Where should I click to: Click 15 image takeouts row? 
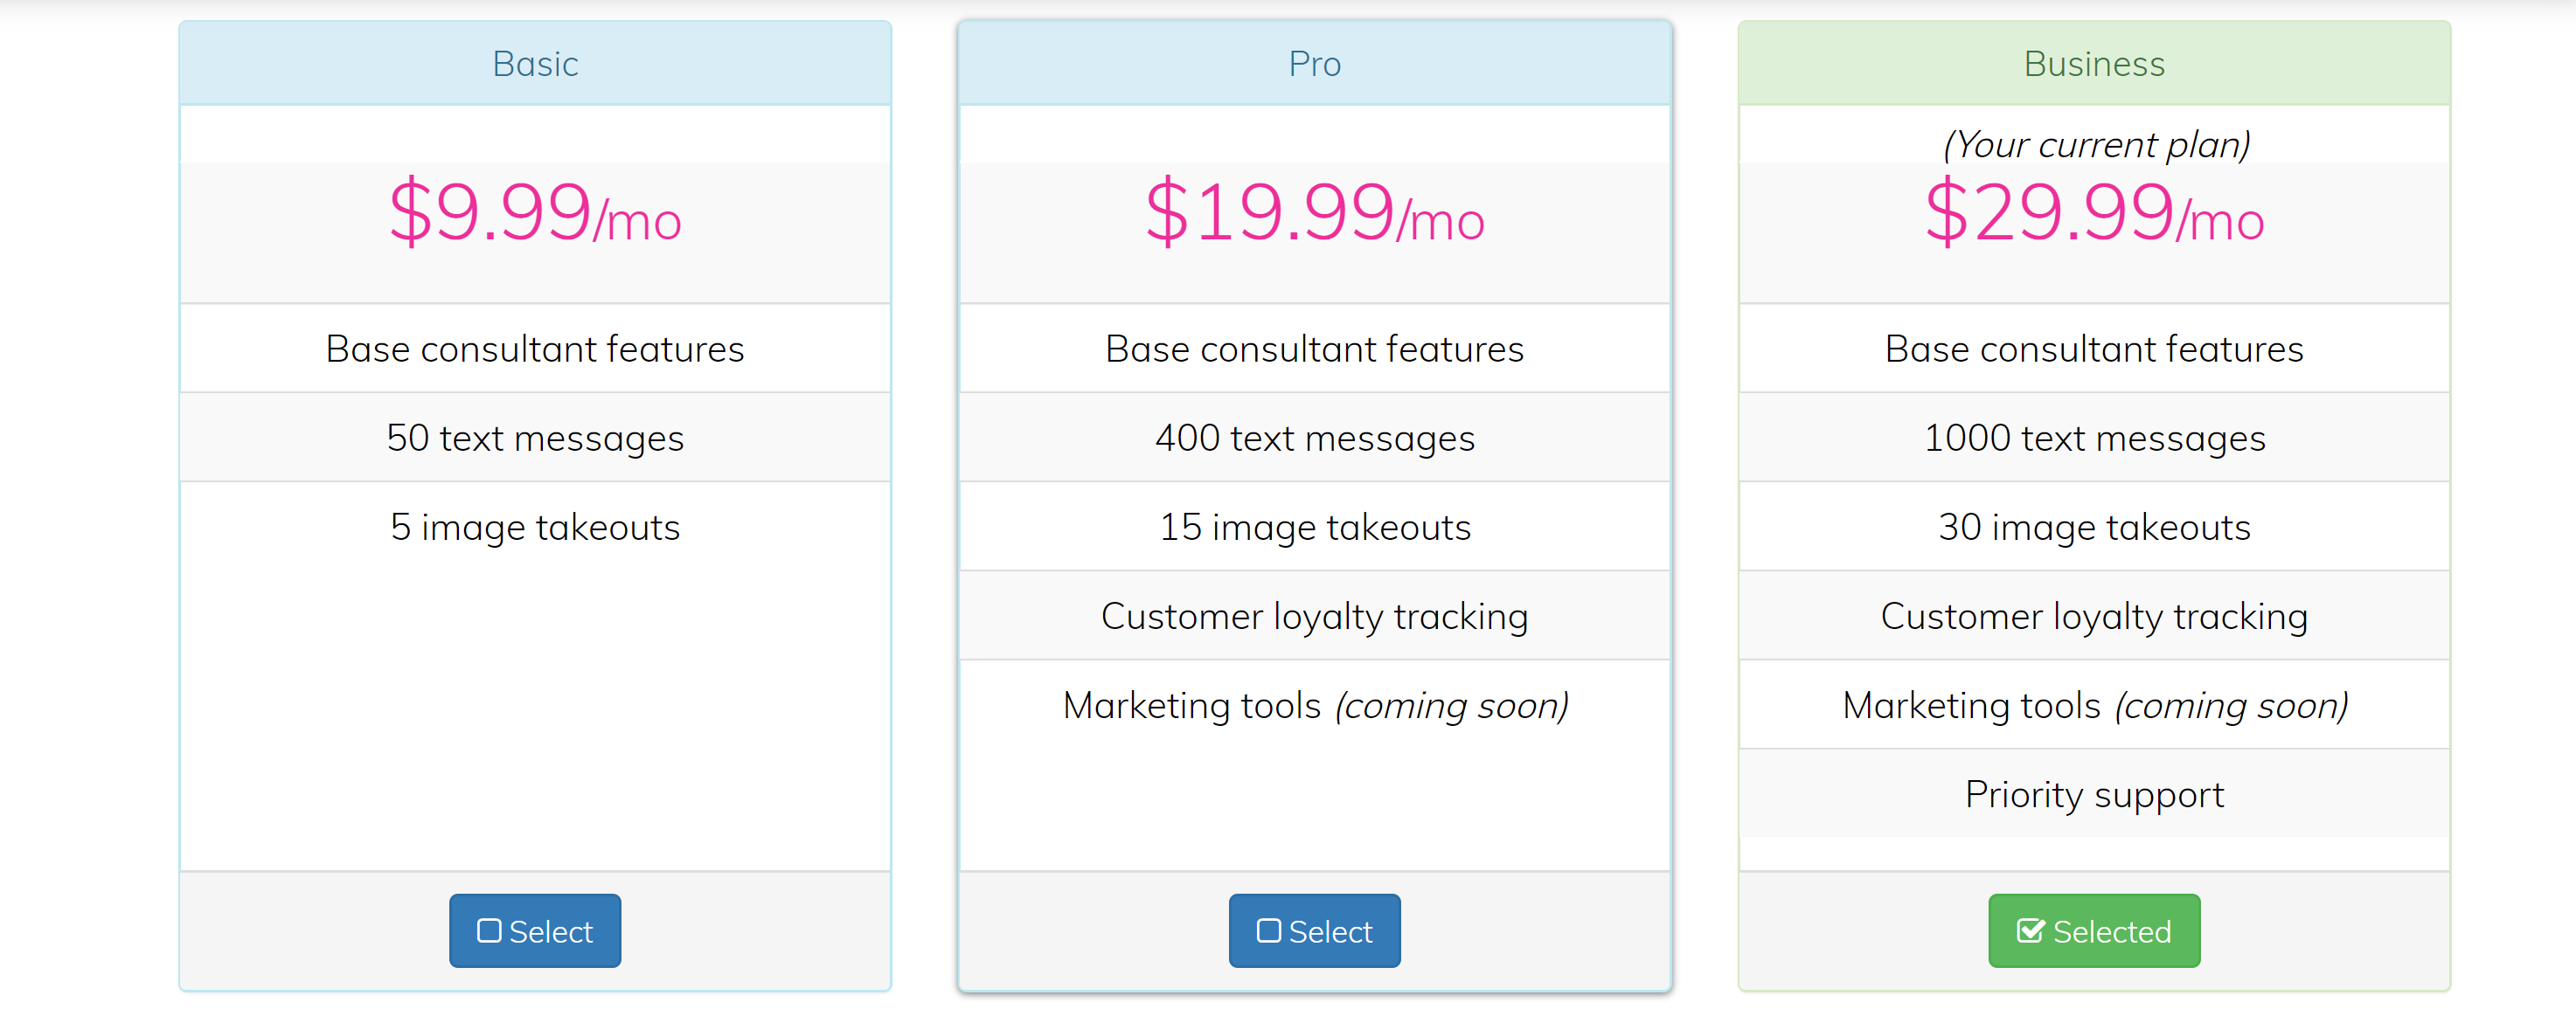[1313, 527]
